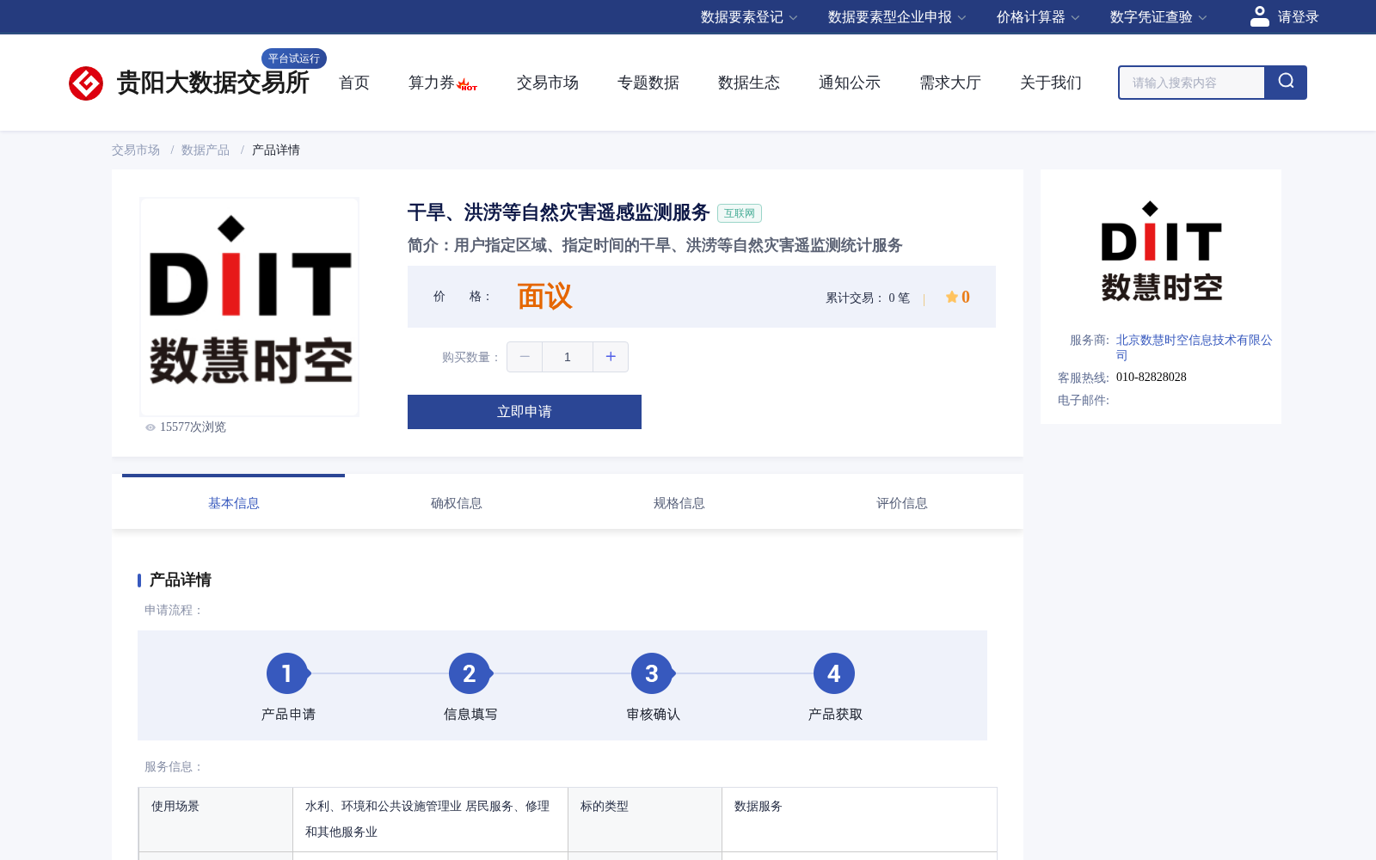Click step 2 信息填写 circle

(x=470, y=673)
